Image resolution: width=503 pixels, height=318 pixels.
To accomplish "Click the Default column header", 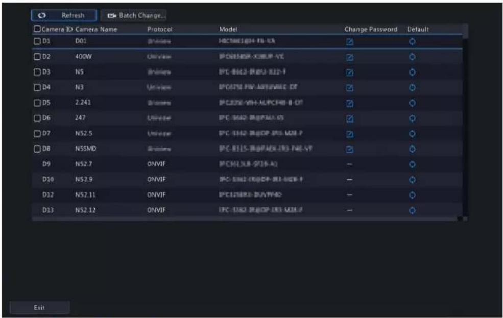I will pos(418,29).
